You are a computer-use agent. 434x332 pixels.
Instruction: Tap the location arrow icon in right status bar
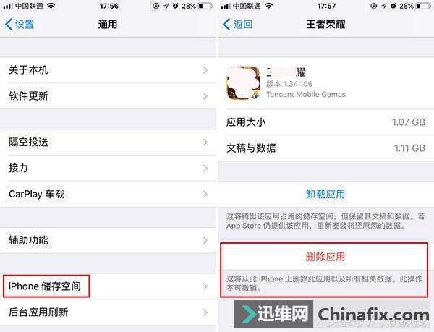(x=383, y=6)
